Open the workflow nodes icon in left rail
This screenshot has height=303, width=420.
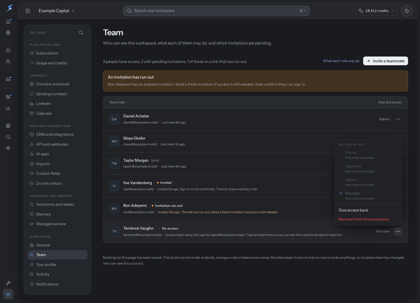[x=8, y=148]
